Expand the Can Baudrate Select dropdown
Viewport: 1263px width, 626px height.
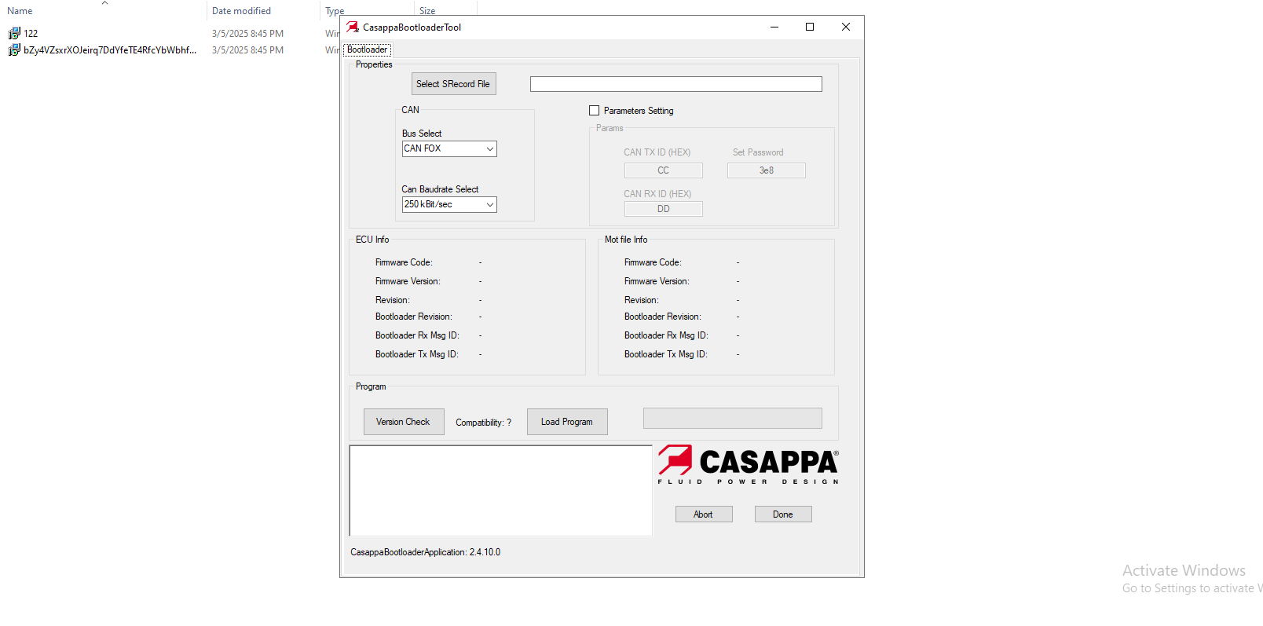point(449,204)
